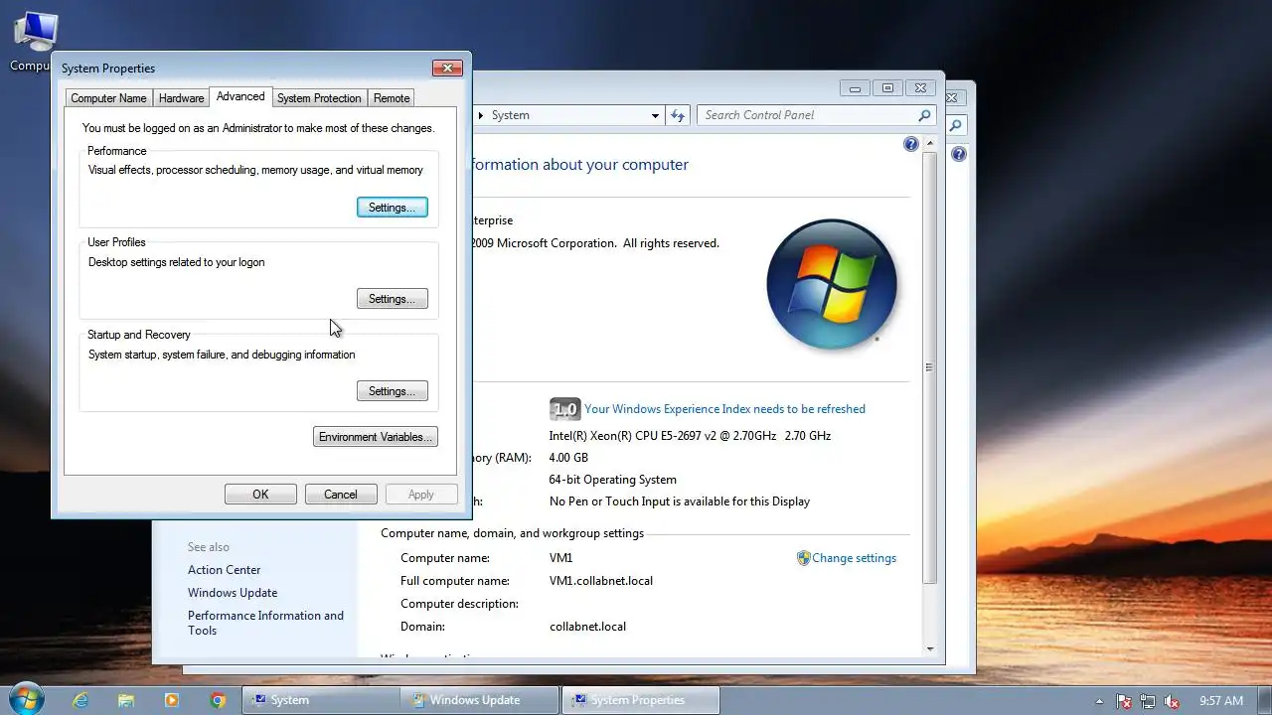The width and height of the screenshot is (1272, 715).
Task: Select the processor text Intel(R) Xeon(R) CPU
Action: click(x=690, y=436)
